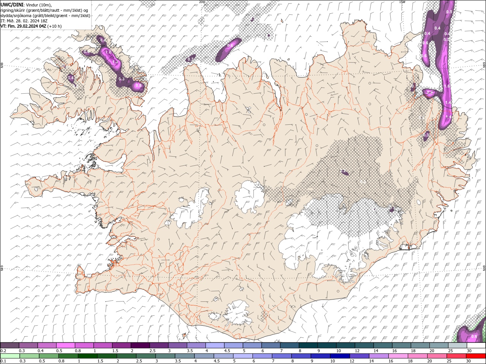Pick the 20 swatch in the upper snow legend row
This screenshot has width=486, height=364.
tap(439, 345)
